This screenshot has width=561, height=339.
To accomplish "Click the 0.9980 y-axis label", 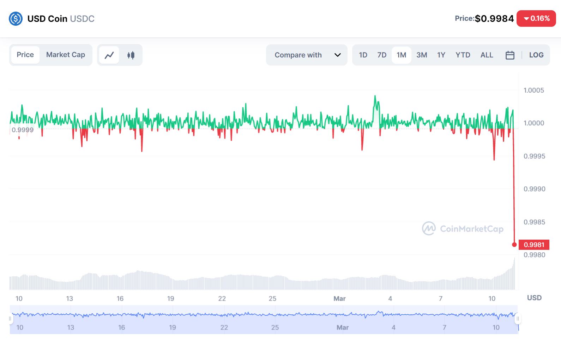I will [x=534, y=255].
